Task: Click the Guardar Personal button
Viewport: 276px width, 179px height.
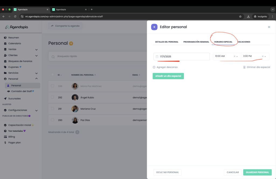Action: pos(257,172)
